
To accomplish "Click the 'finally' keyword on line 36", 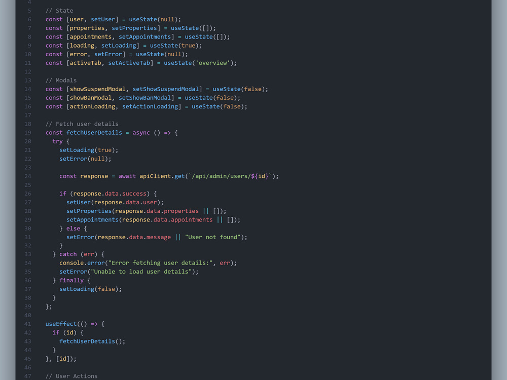I will 71,281.
